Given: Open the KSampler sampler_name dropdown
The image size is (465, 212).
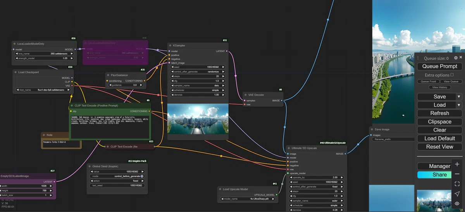Looking at the screenshot, I should click(198, 85).
